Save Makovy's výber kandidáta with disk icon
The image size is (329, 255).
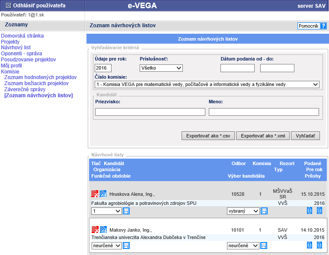(264, 245)
